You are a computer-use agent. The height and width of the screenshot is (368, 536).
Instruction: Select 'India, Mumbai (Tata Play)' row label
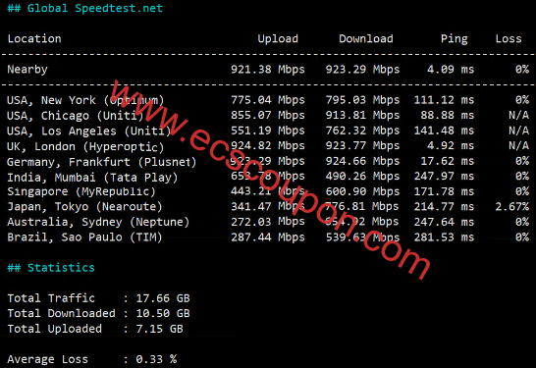click(x=92, y=178)
